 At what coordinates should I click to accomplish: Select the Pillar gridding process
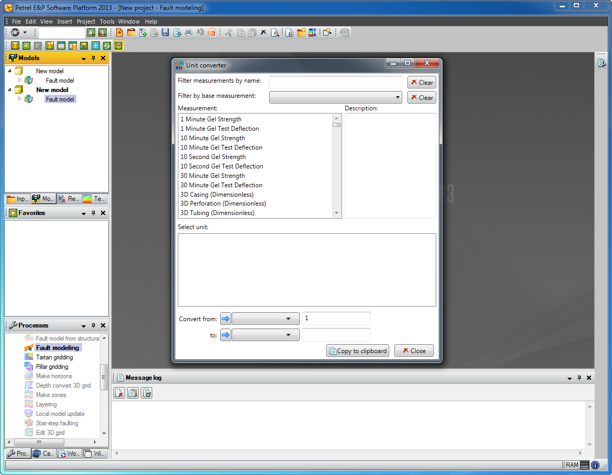[52, 367]
